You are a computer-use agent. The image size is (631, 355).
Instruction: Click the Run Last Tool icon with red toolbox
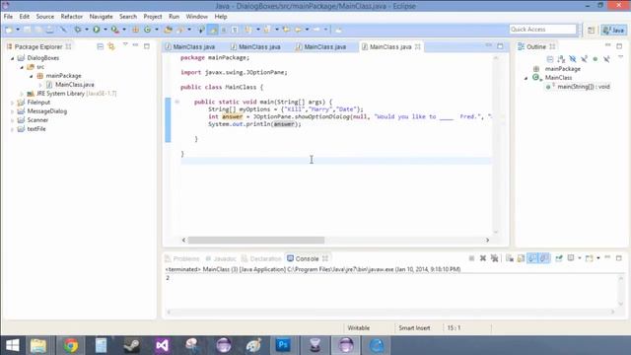point(115,30)
